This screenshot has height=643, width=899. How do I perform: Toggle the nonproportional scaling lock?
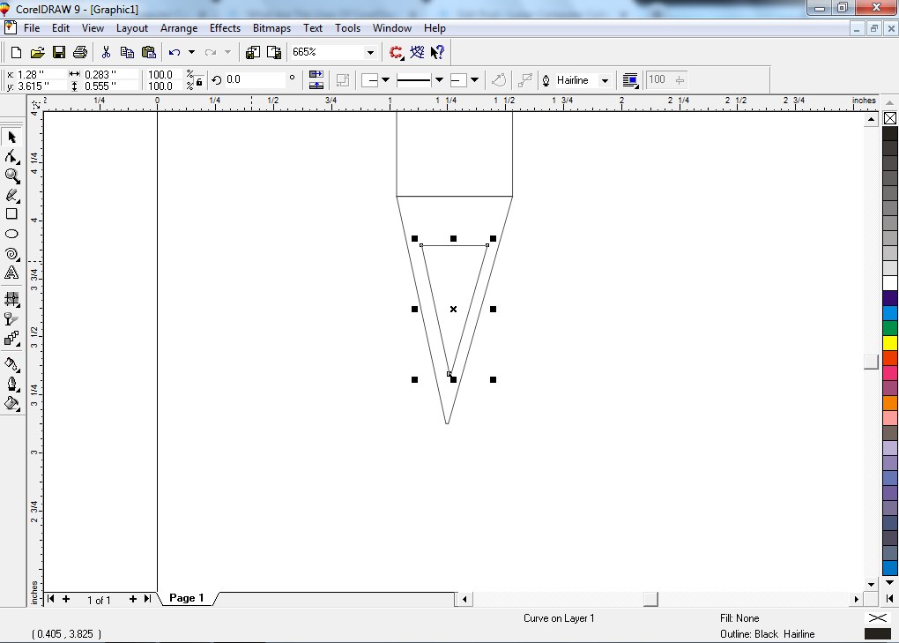click(199, 80)
